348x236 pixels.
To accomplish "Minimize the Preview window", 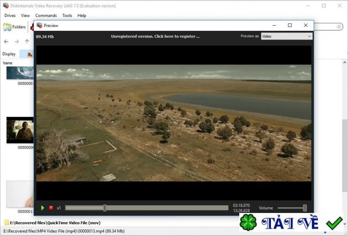I will (274, 25).
